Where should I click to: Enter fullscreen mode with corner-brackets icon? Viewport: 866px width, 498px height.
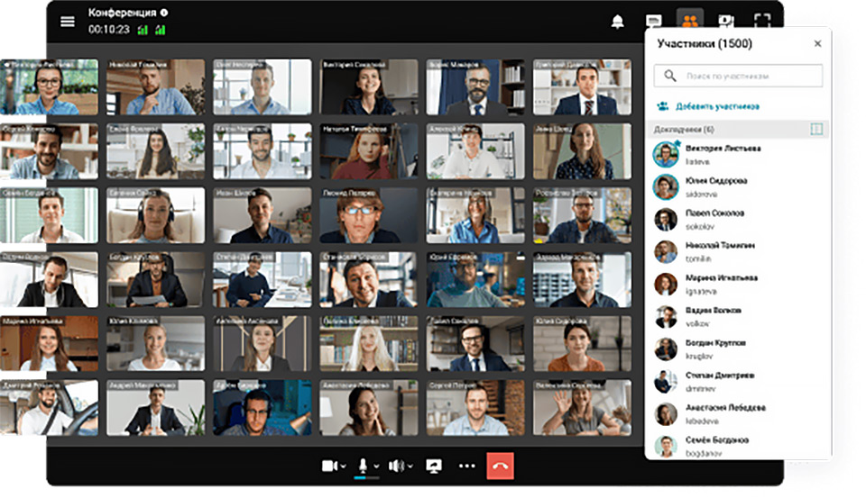pos(762,22)
